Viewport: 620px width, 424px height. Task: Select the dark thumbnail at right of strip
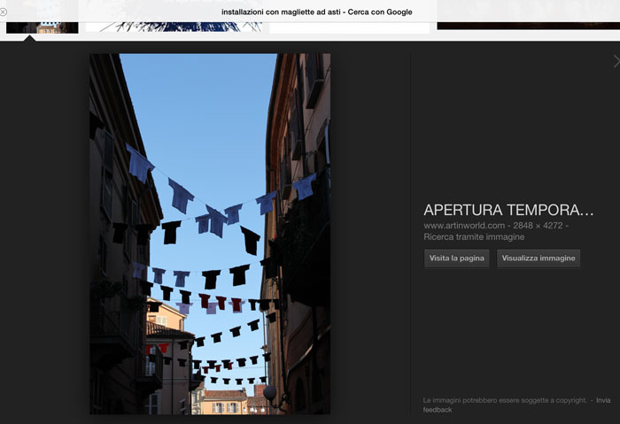(x=528, y=26)
